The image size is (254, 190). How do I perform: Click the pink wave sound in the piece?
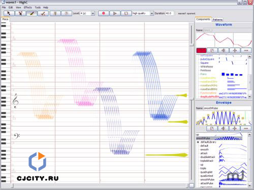(80, 72)
